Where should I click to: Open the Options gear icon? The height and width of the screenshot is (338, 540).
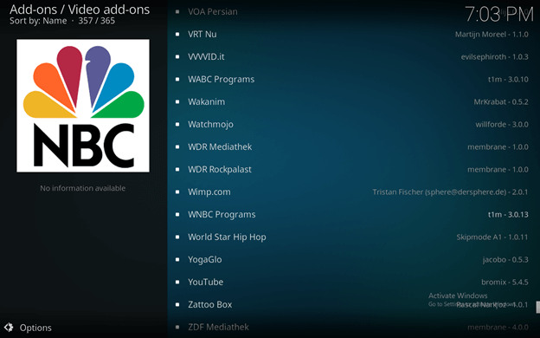9,327
